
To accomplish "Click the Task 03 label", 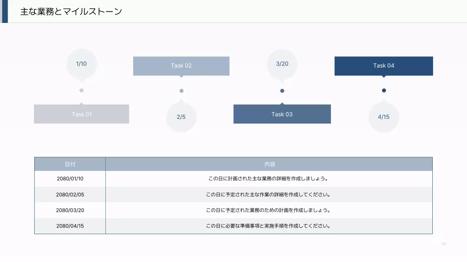I will tap(282, 114).
